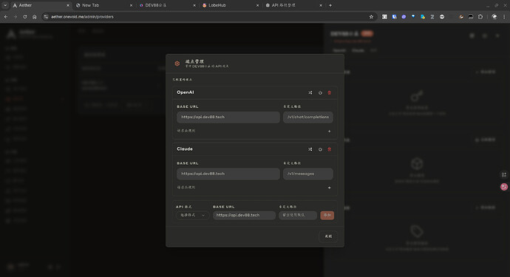Open the API format dropdown in new endpoint row
Image resolution: width=510 pixels, height=277 pixels.
pos(192,215)
